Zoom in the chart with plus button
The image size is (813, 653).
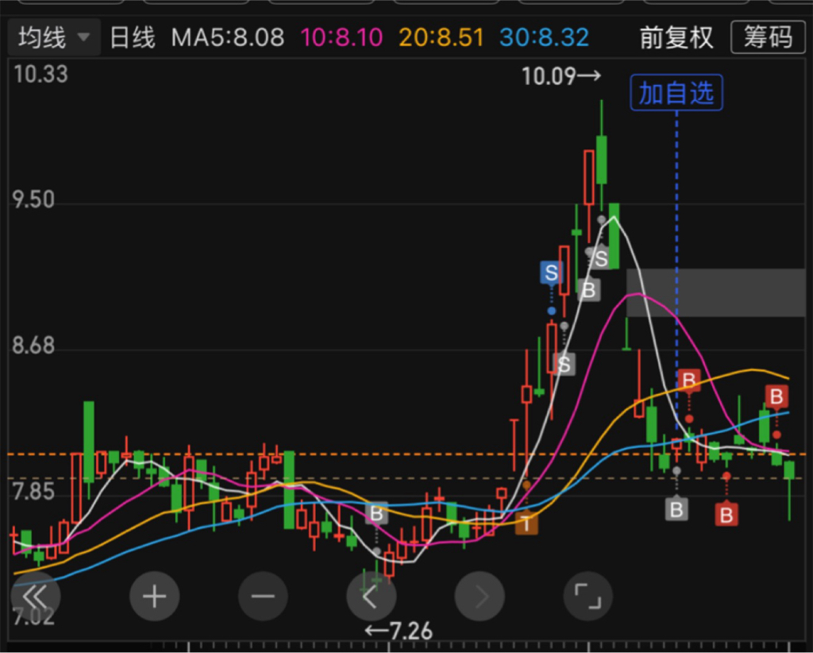coord(155,597)
